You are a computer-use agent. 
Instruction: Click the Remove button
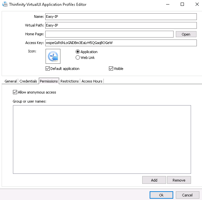pos(179,180)
